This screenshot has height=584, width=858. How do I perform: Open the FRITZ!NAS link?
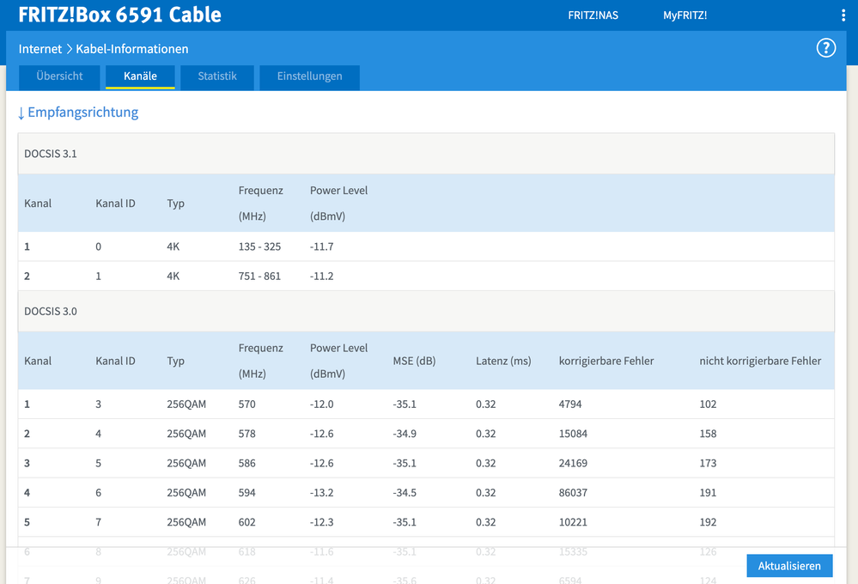tap(593, 15)
